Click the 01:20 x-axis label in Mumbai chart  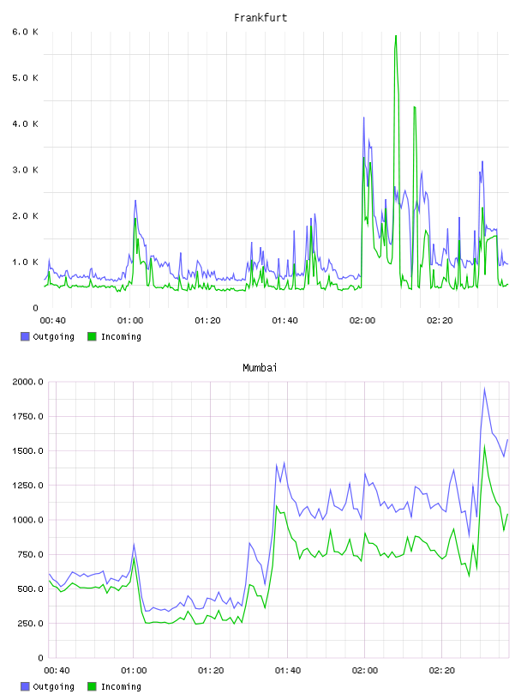pos(211,670)
